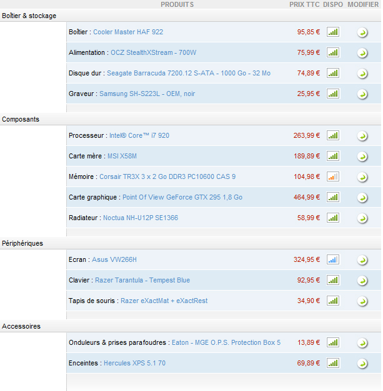Click availability icon for Corsair TR3X memory
Viewport: 383px width, 391px height.
333,176
